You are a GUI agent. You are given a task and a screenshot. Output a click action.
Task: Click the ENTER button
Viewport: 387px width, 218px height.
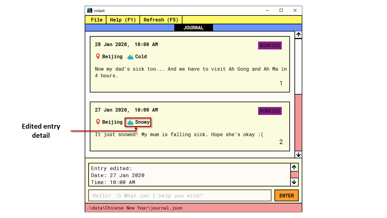coord(286,196)
